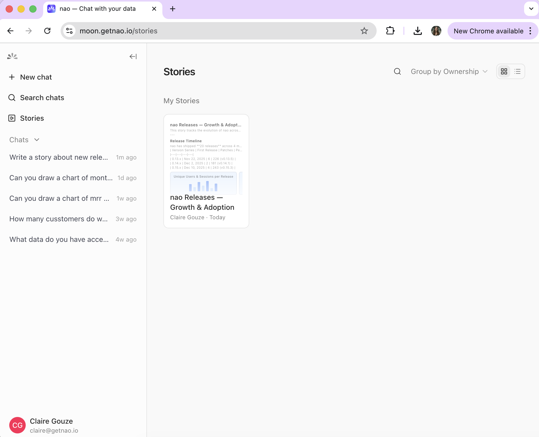Bookmark this page with star icon
Image resolution: width=539 pixels, height=437 pixels.
[x=364, y=31]
